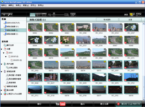This screenshot has height=107, width=145.
Task: Click the YouTube upload list globe icon
Action: (5, 94)
